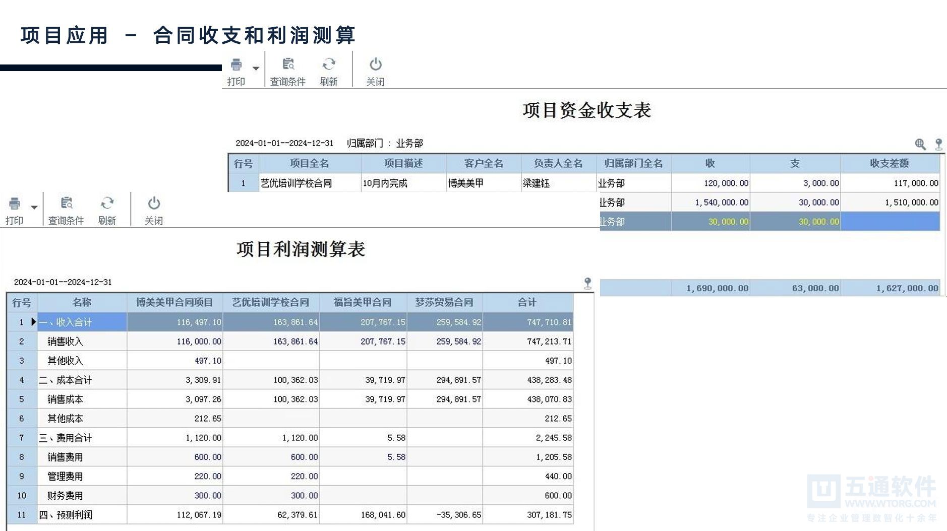Select row 其他收入
This screenshot has width=947, height=531.
pyautogui.click(x=290, y=360)
